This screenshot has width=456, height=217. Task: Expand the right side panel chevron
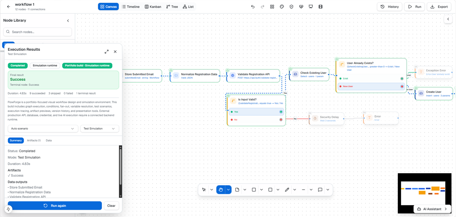448,19
